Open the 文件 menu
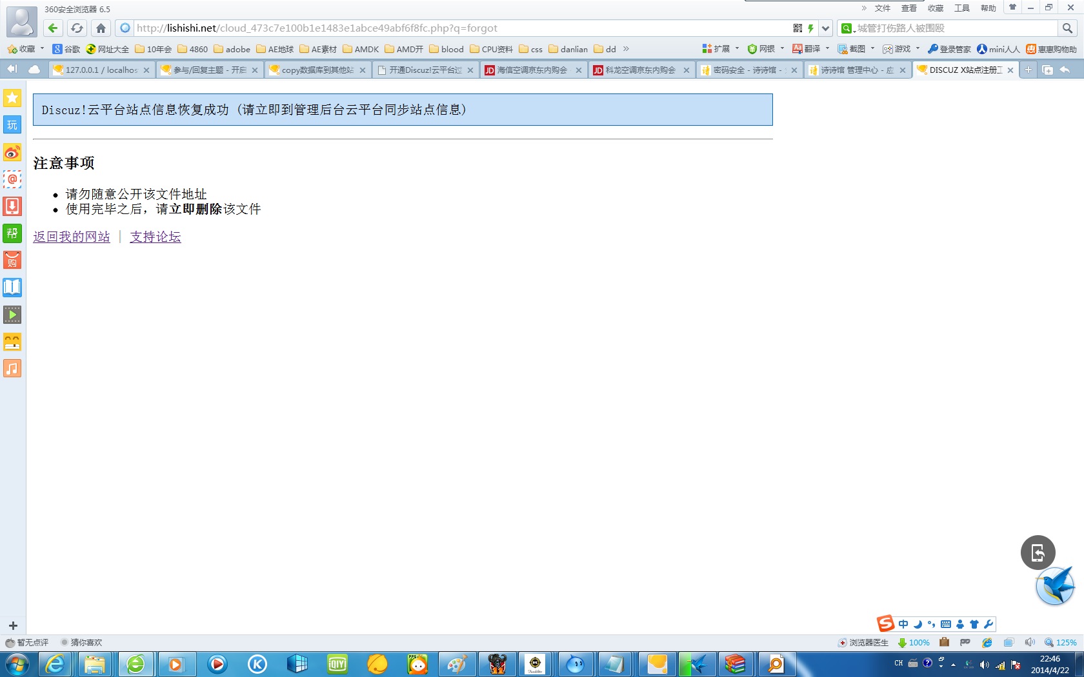 point(882,8)
